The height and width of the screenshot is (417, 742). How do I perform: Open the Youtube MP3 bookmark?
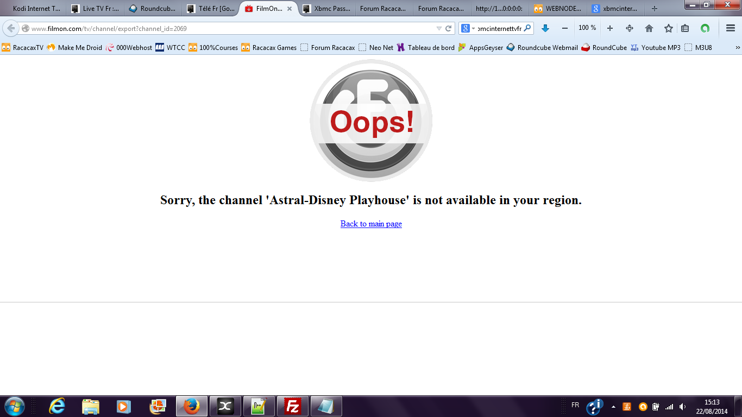tap(656, 48)
